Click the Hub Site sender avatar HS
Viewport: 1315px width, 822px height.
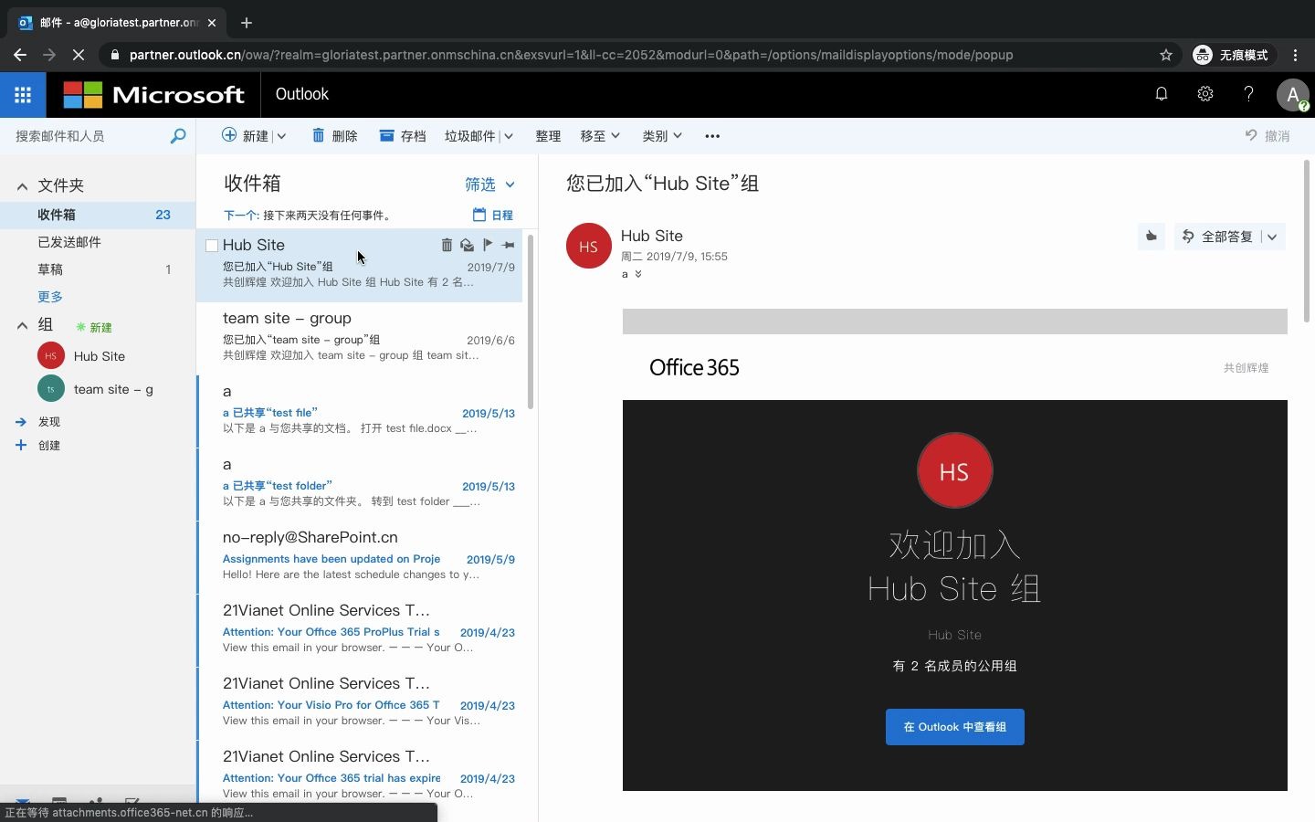588,246
